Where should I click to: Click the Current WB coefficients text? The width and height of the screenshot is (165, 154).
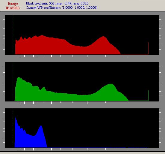tap(62, 8)
